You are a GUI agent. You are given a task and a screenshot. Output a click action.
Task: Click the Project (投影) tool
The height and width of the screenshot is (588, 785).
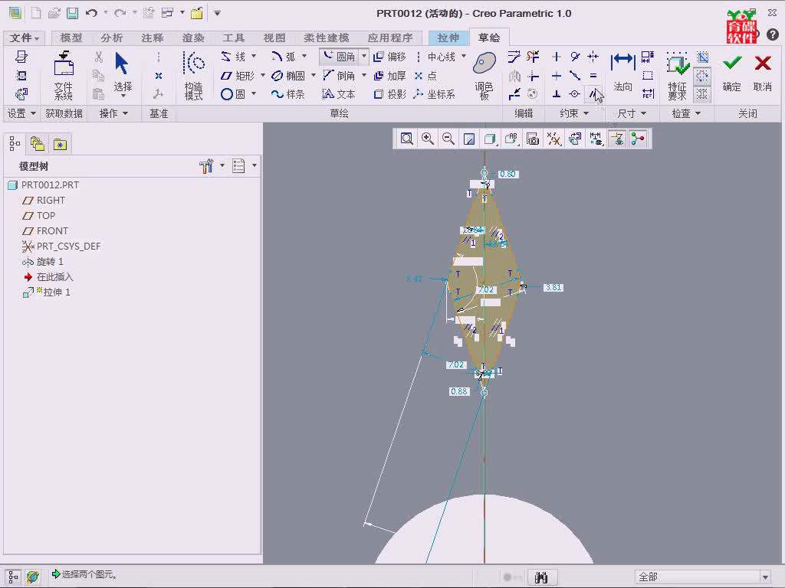(390, 94)
